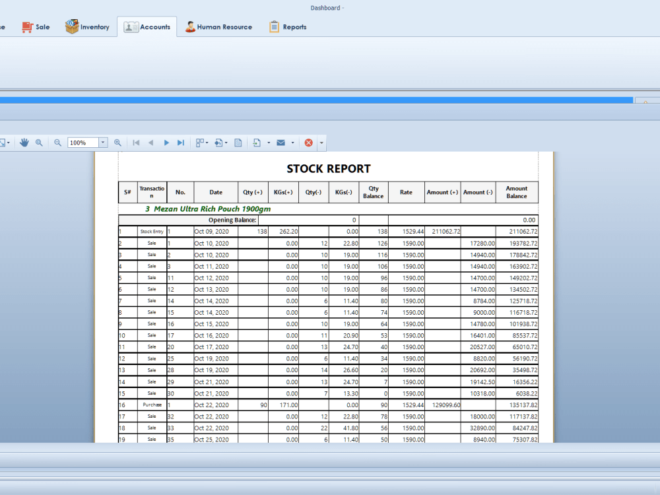Go to the previous page
The height and width of the screenshot is (495, 660).
point(151,143)
